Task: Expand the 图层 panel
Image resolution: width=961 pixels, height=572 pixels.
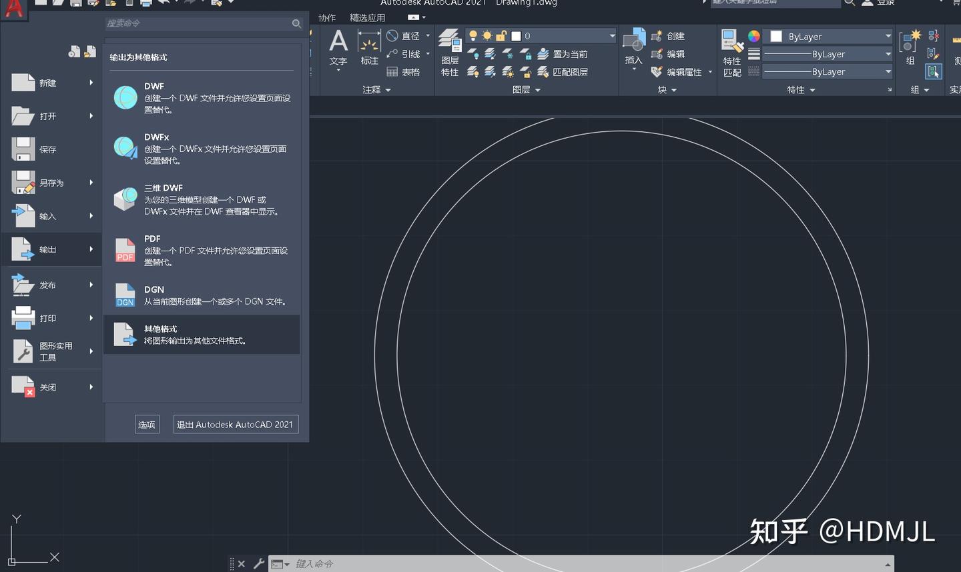Action: tap(526, 90)
